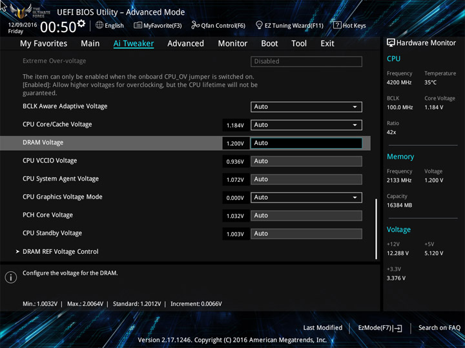The image size is (465, 348).
Task: Open CPU Core/Cache Voltage dropdown
Action: (306, 125)
